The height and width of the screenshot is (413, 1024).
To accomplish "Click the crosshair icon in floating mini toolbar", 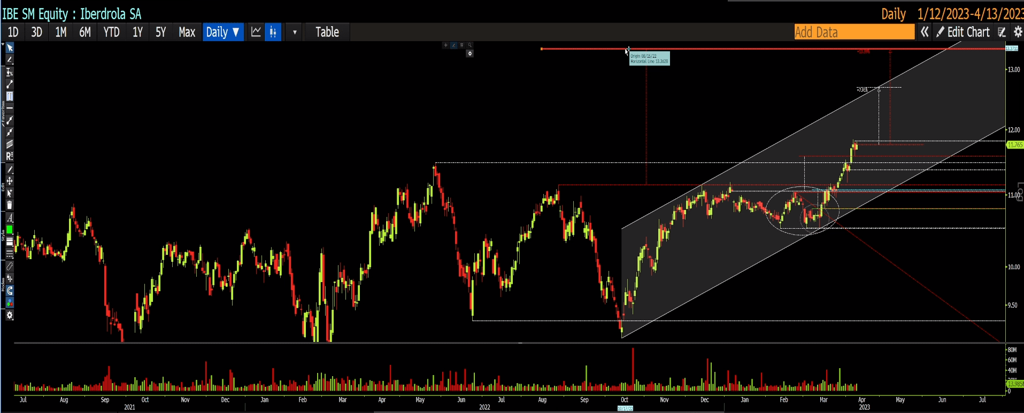I will (x=445, y=45).
